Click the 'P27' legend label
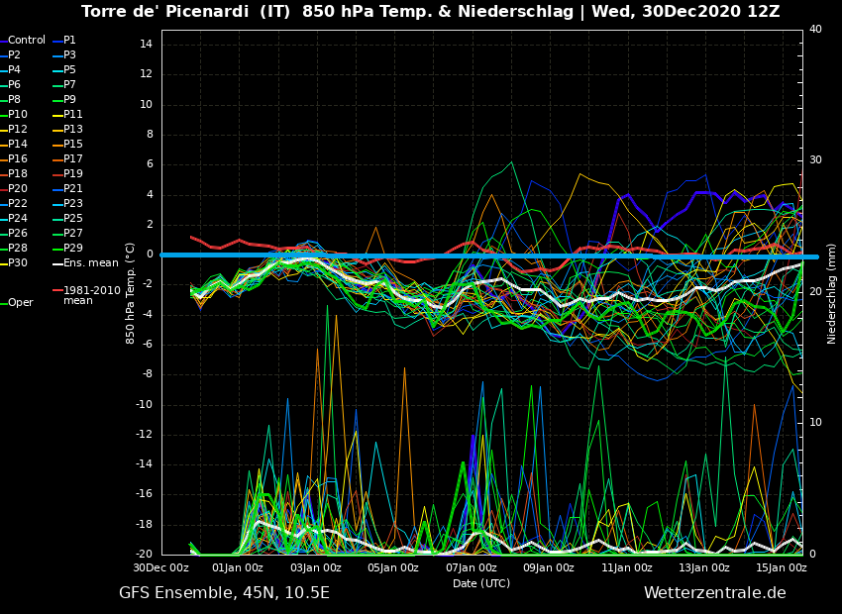This screenshot has width=842, height=614. point(73,233)
